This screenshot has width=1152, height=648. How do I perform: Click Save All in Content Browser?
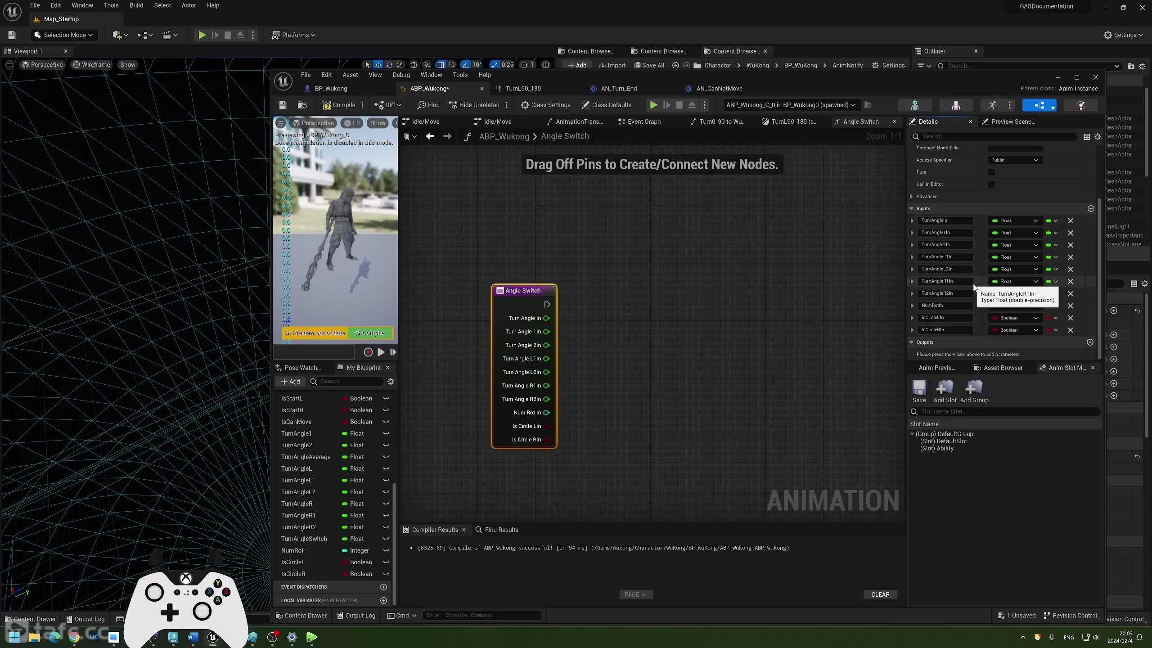tap(649, 65)
